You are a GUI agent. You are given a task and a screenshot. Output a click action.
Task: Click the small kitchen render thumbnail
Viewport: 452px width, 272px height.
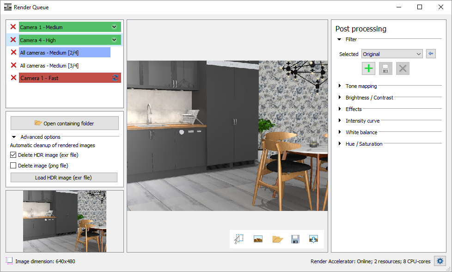tap(65, 221)
